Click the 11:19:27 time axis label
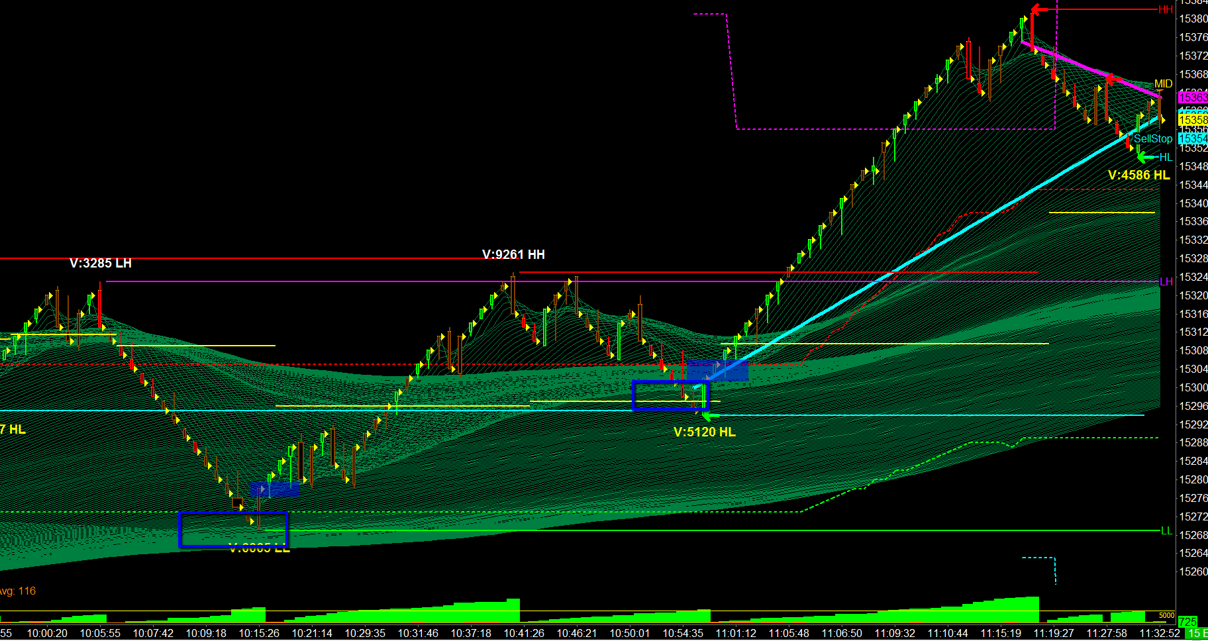This screenshot has width=1208, height=641. point(1054,633)
